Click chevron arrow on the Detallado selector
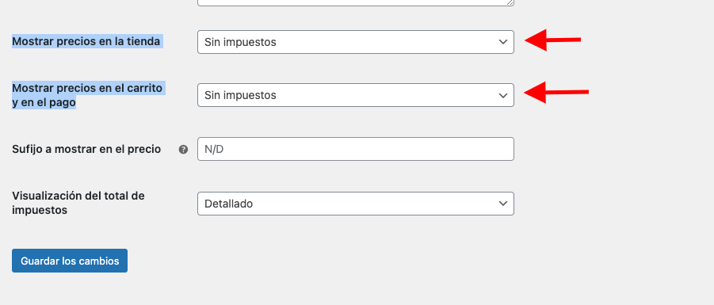 pyautogui.click(x=502, y=204)
